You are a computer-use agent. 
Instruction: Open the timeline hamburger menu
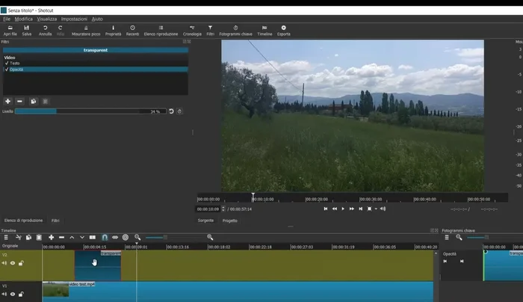coord(6,237)
